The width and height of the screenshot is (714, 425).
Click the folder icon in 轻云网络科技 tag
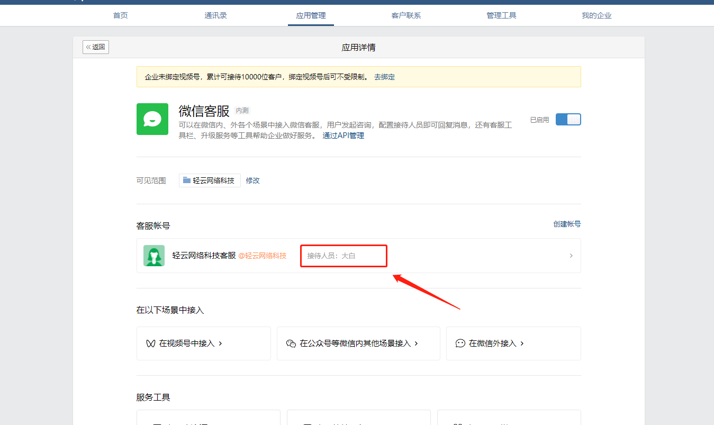tap(186, 180)
